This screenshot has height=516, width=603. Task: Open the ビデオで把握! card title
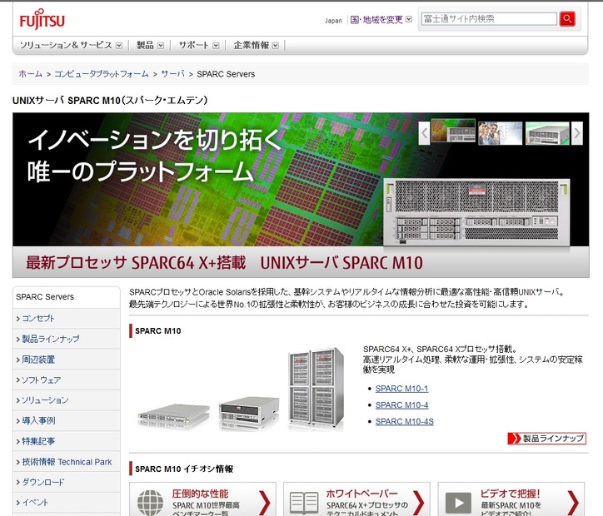coord(510,494)
